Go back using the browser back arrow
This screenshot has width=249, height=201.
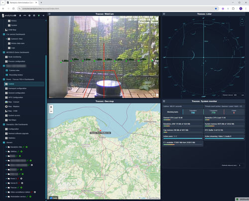point(3,8)
